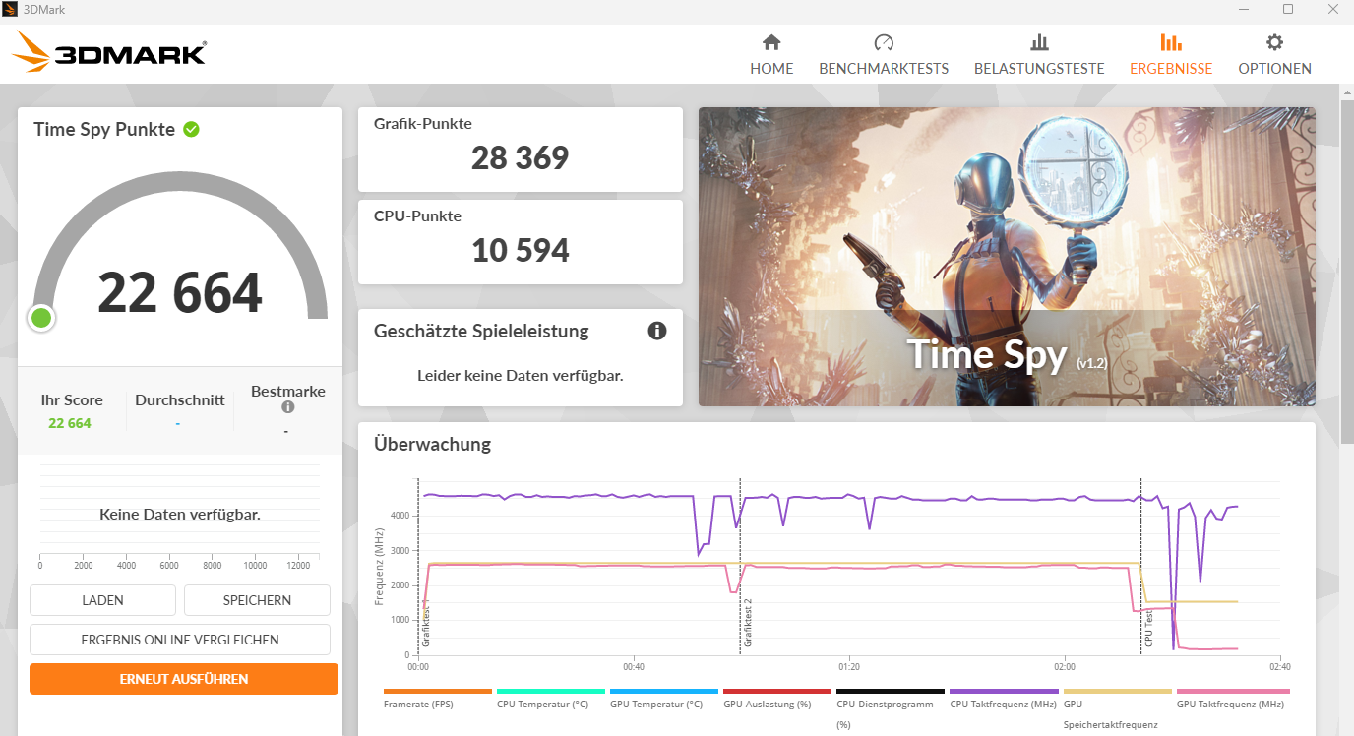Click the vertical scrollbar on the right

(x=1347, y=271)
